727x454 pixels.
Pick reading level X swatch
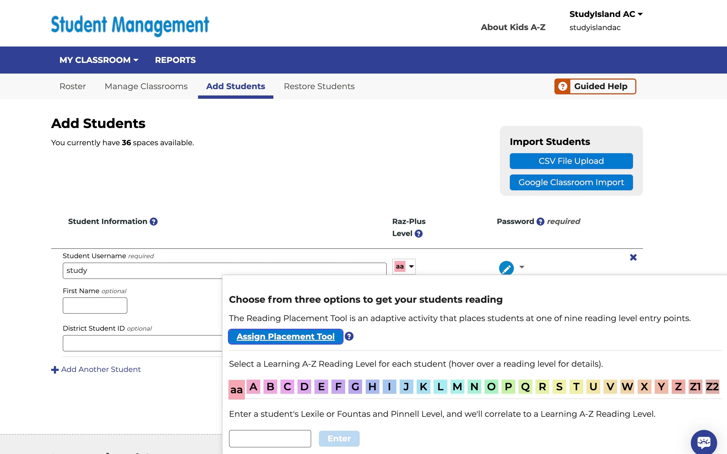(x=644, y=386)
